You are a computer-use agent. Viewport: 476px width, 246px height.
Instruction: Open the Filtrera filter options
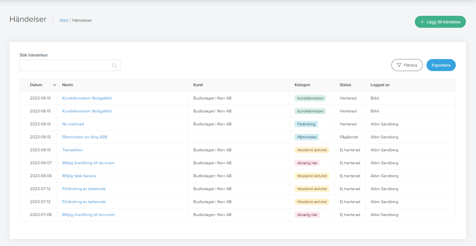pyautogui.click(x=407, y=65)
